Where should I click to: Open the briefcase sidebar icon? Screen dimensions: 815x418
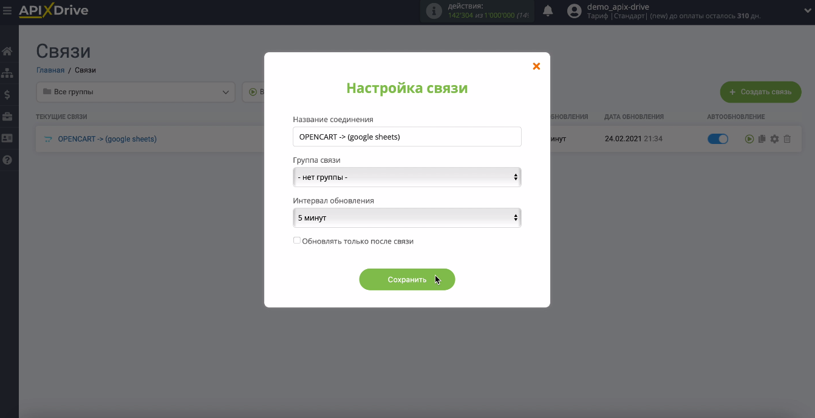(x=7, y=117)
